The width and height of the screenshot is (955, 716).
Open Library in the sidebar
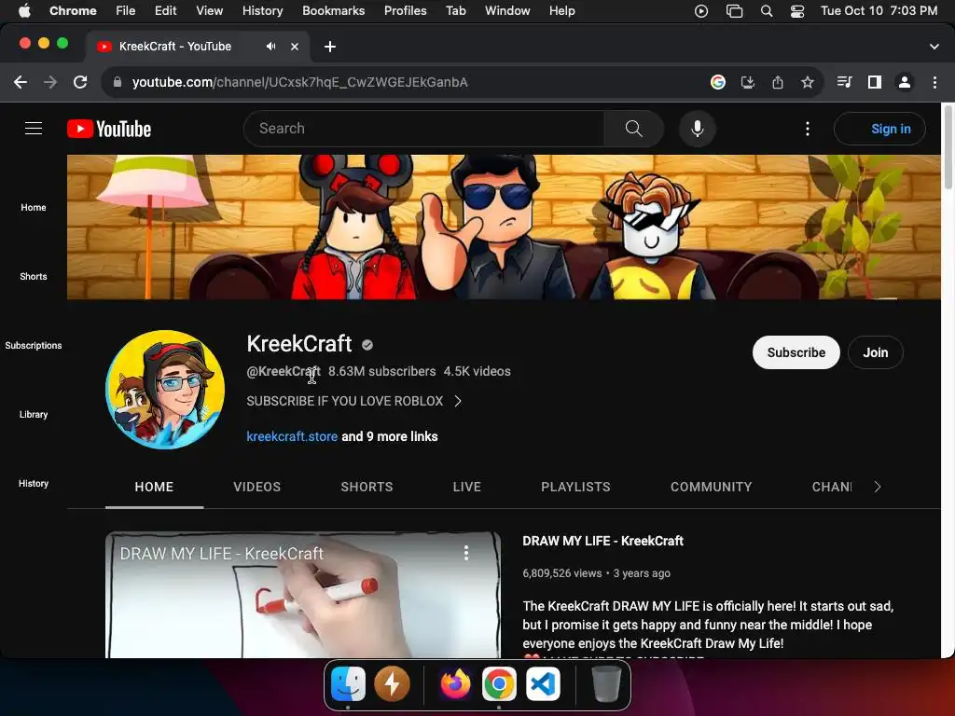pyautogui.click(x=34, y=414)
